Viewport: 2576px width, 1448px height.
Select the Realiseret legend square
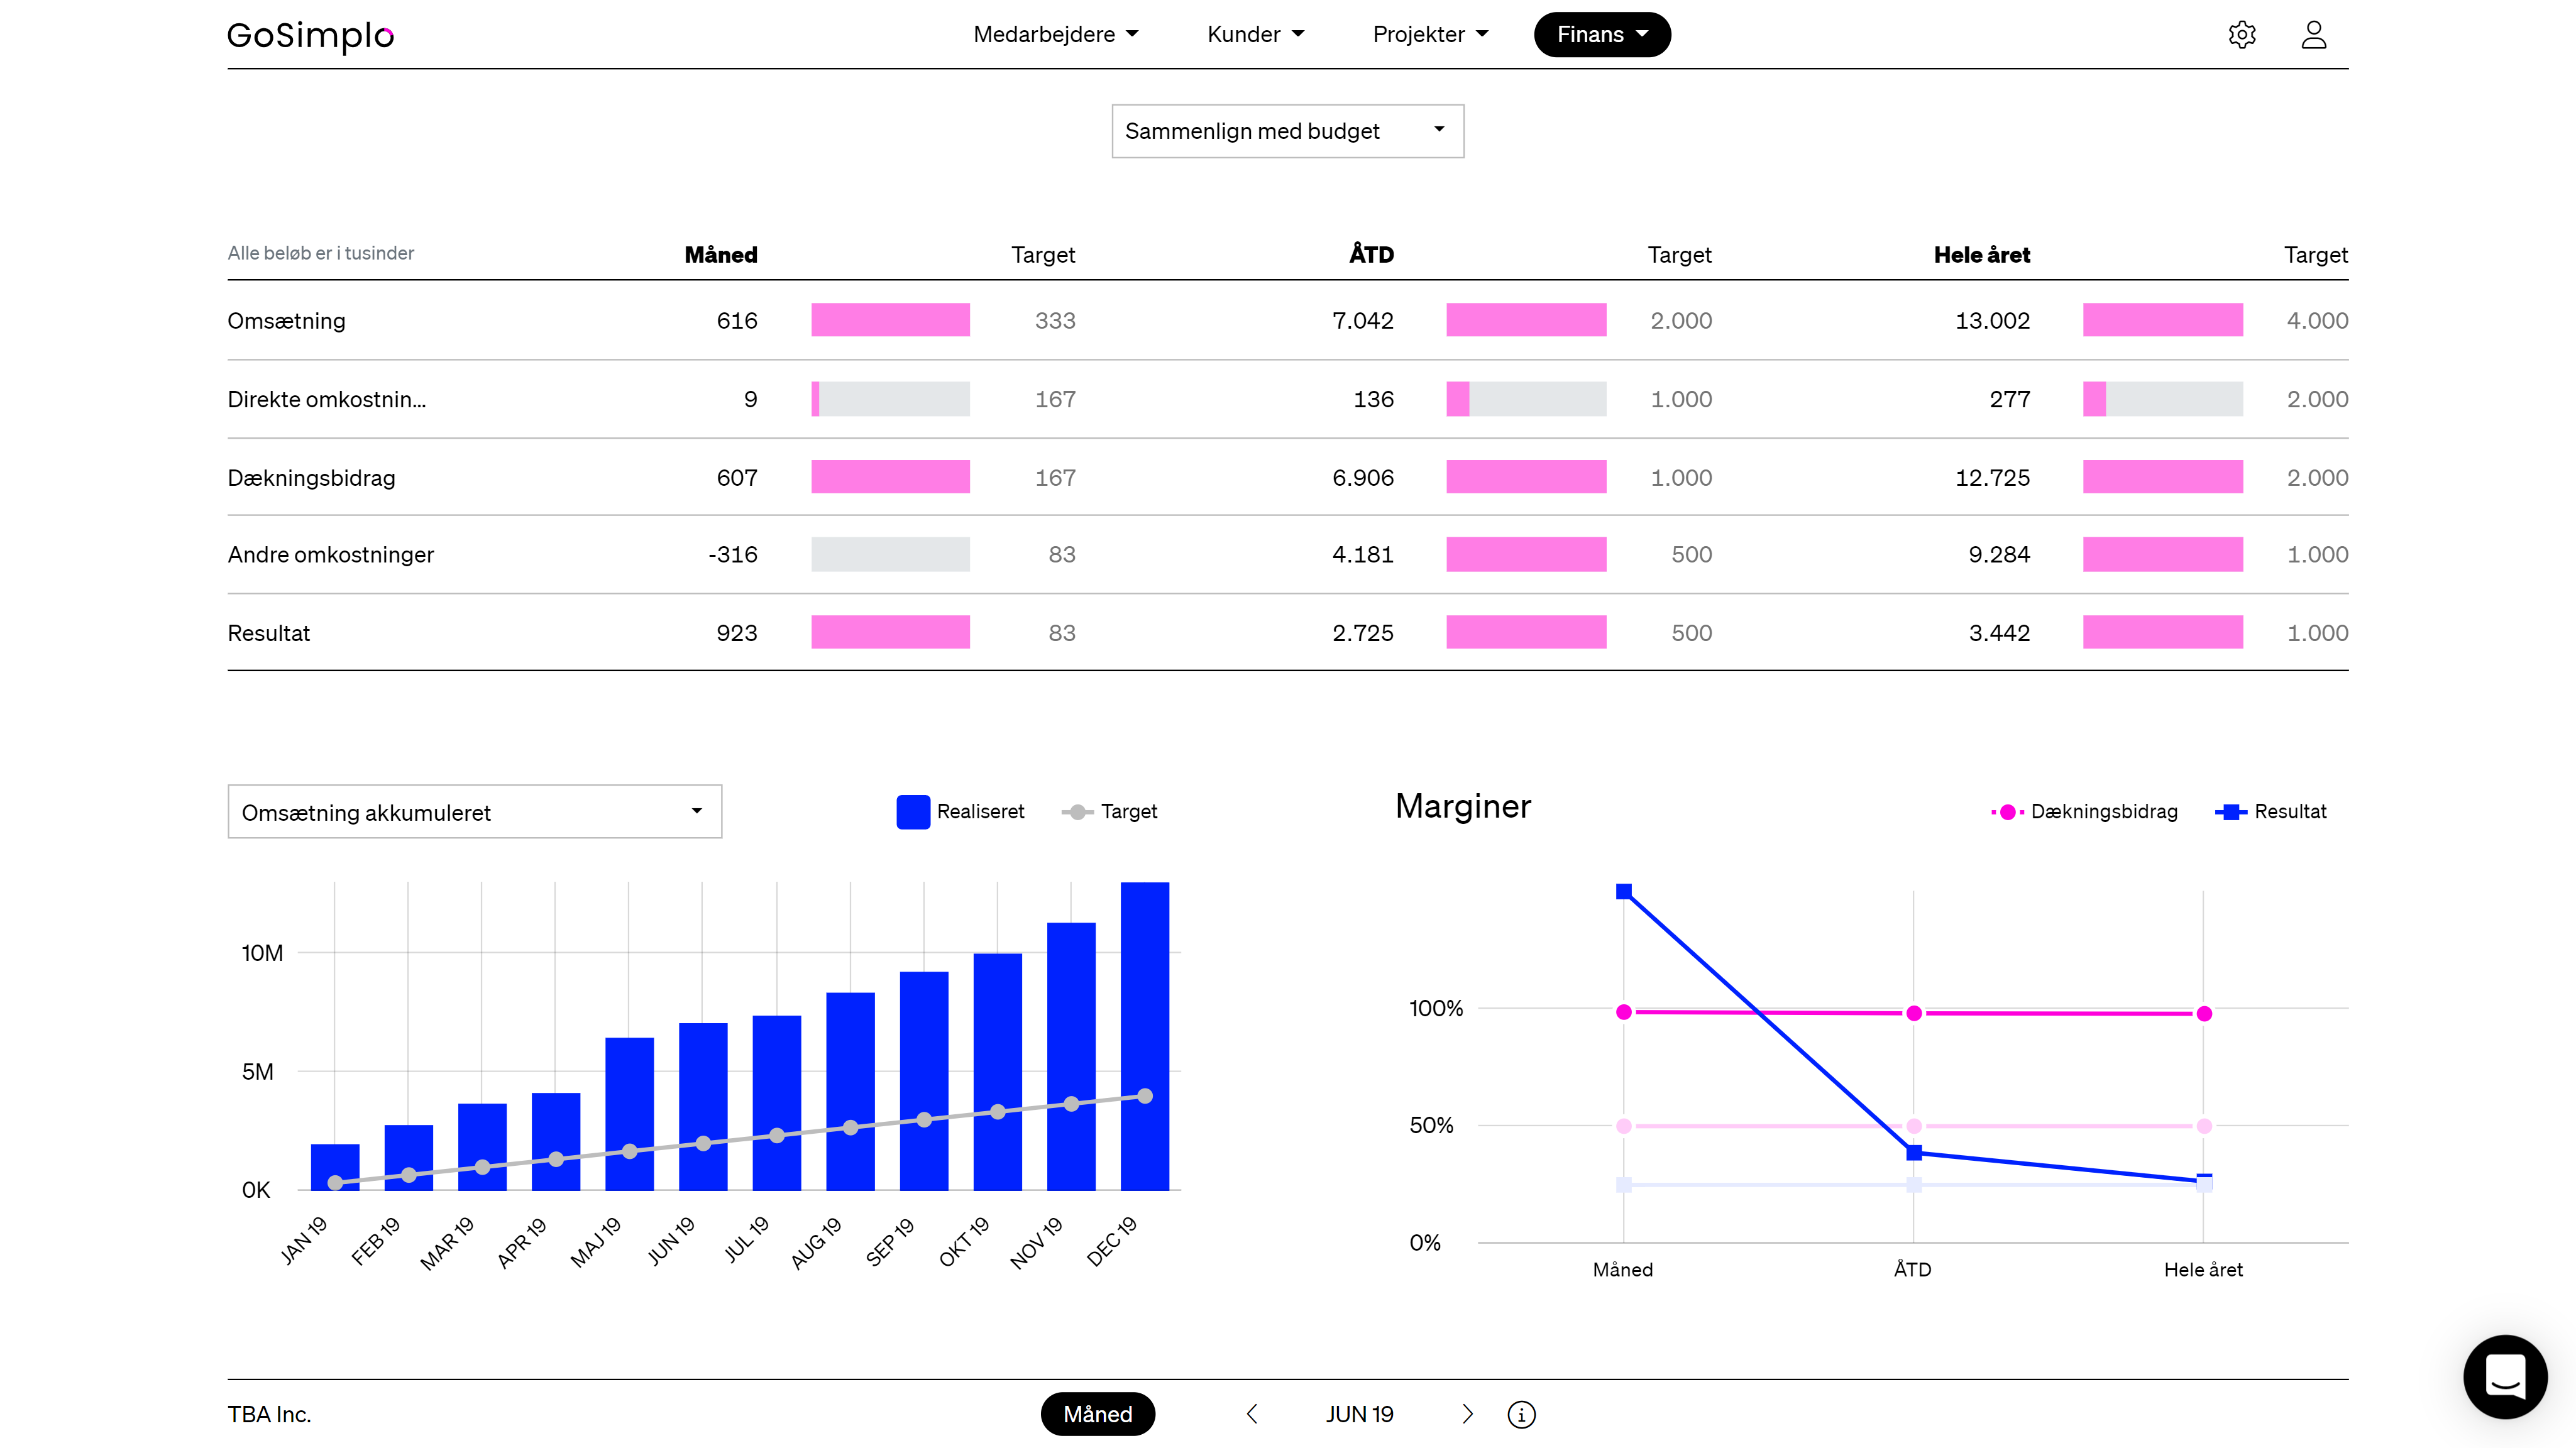point(913,811)
